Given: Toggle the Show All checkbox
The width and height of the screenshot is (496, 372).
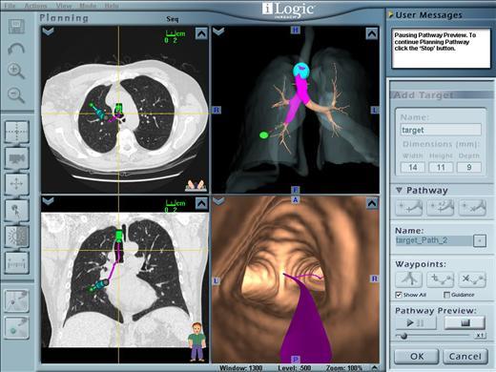Looking at the screenshot, I should click(x=399, y=295).
